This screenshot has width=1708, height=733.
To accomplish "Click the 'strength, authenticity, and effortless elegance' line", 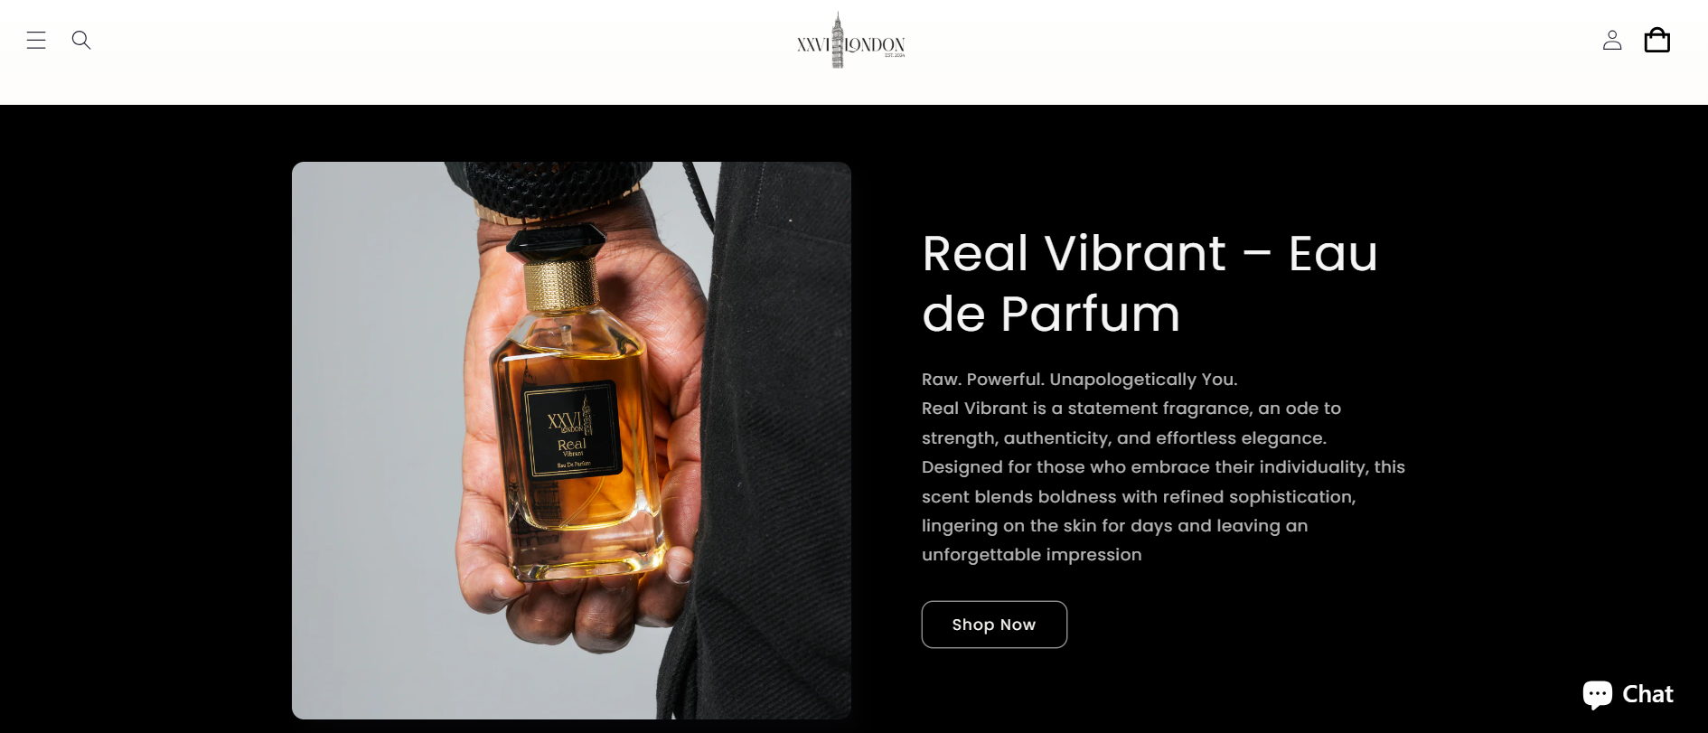I will [1123, 438].
